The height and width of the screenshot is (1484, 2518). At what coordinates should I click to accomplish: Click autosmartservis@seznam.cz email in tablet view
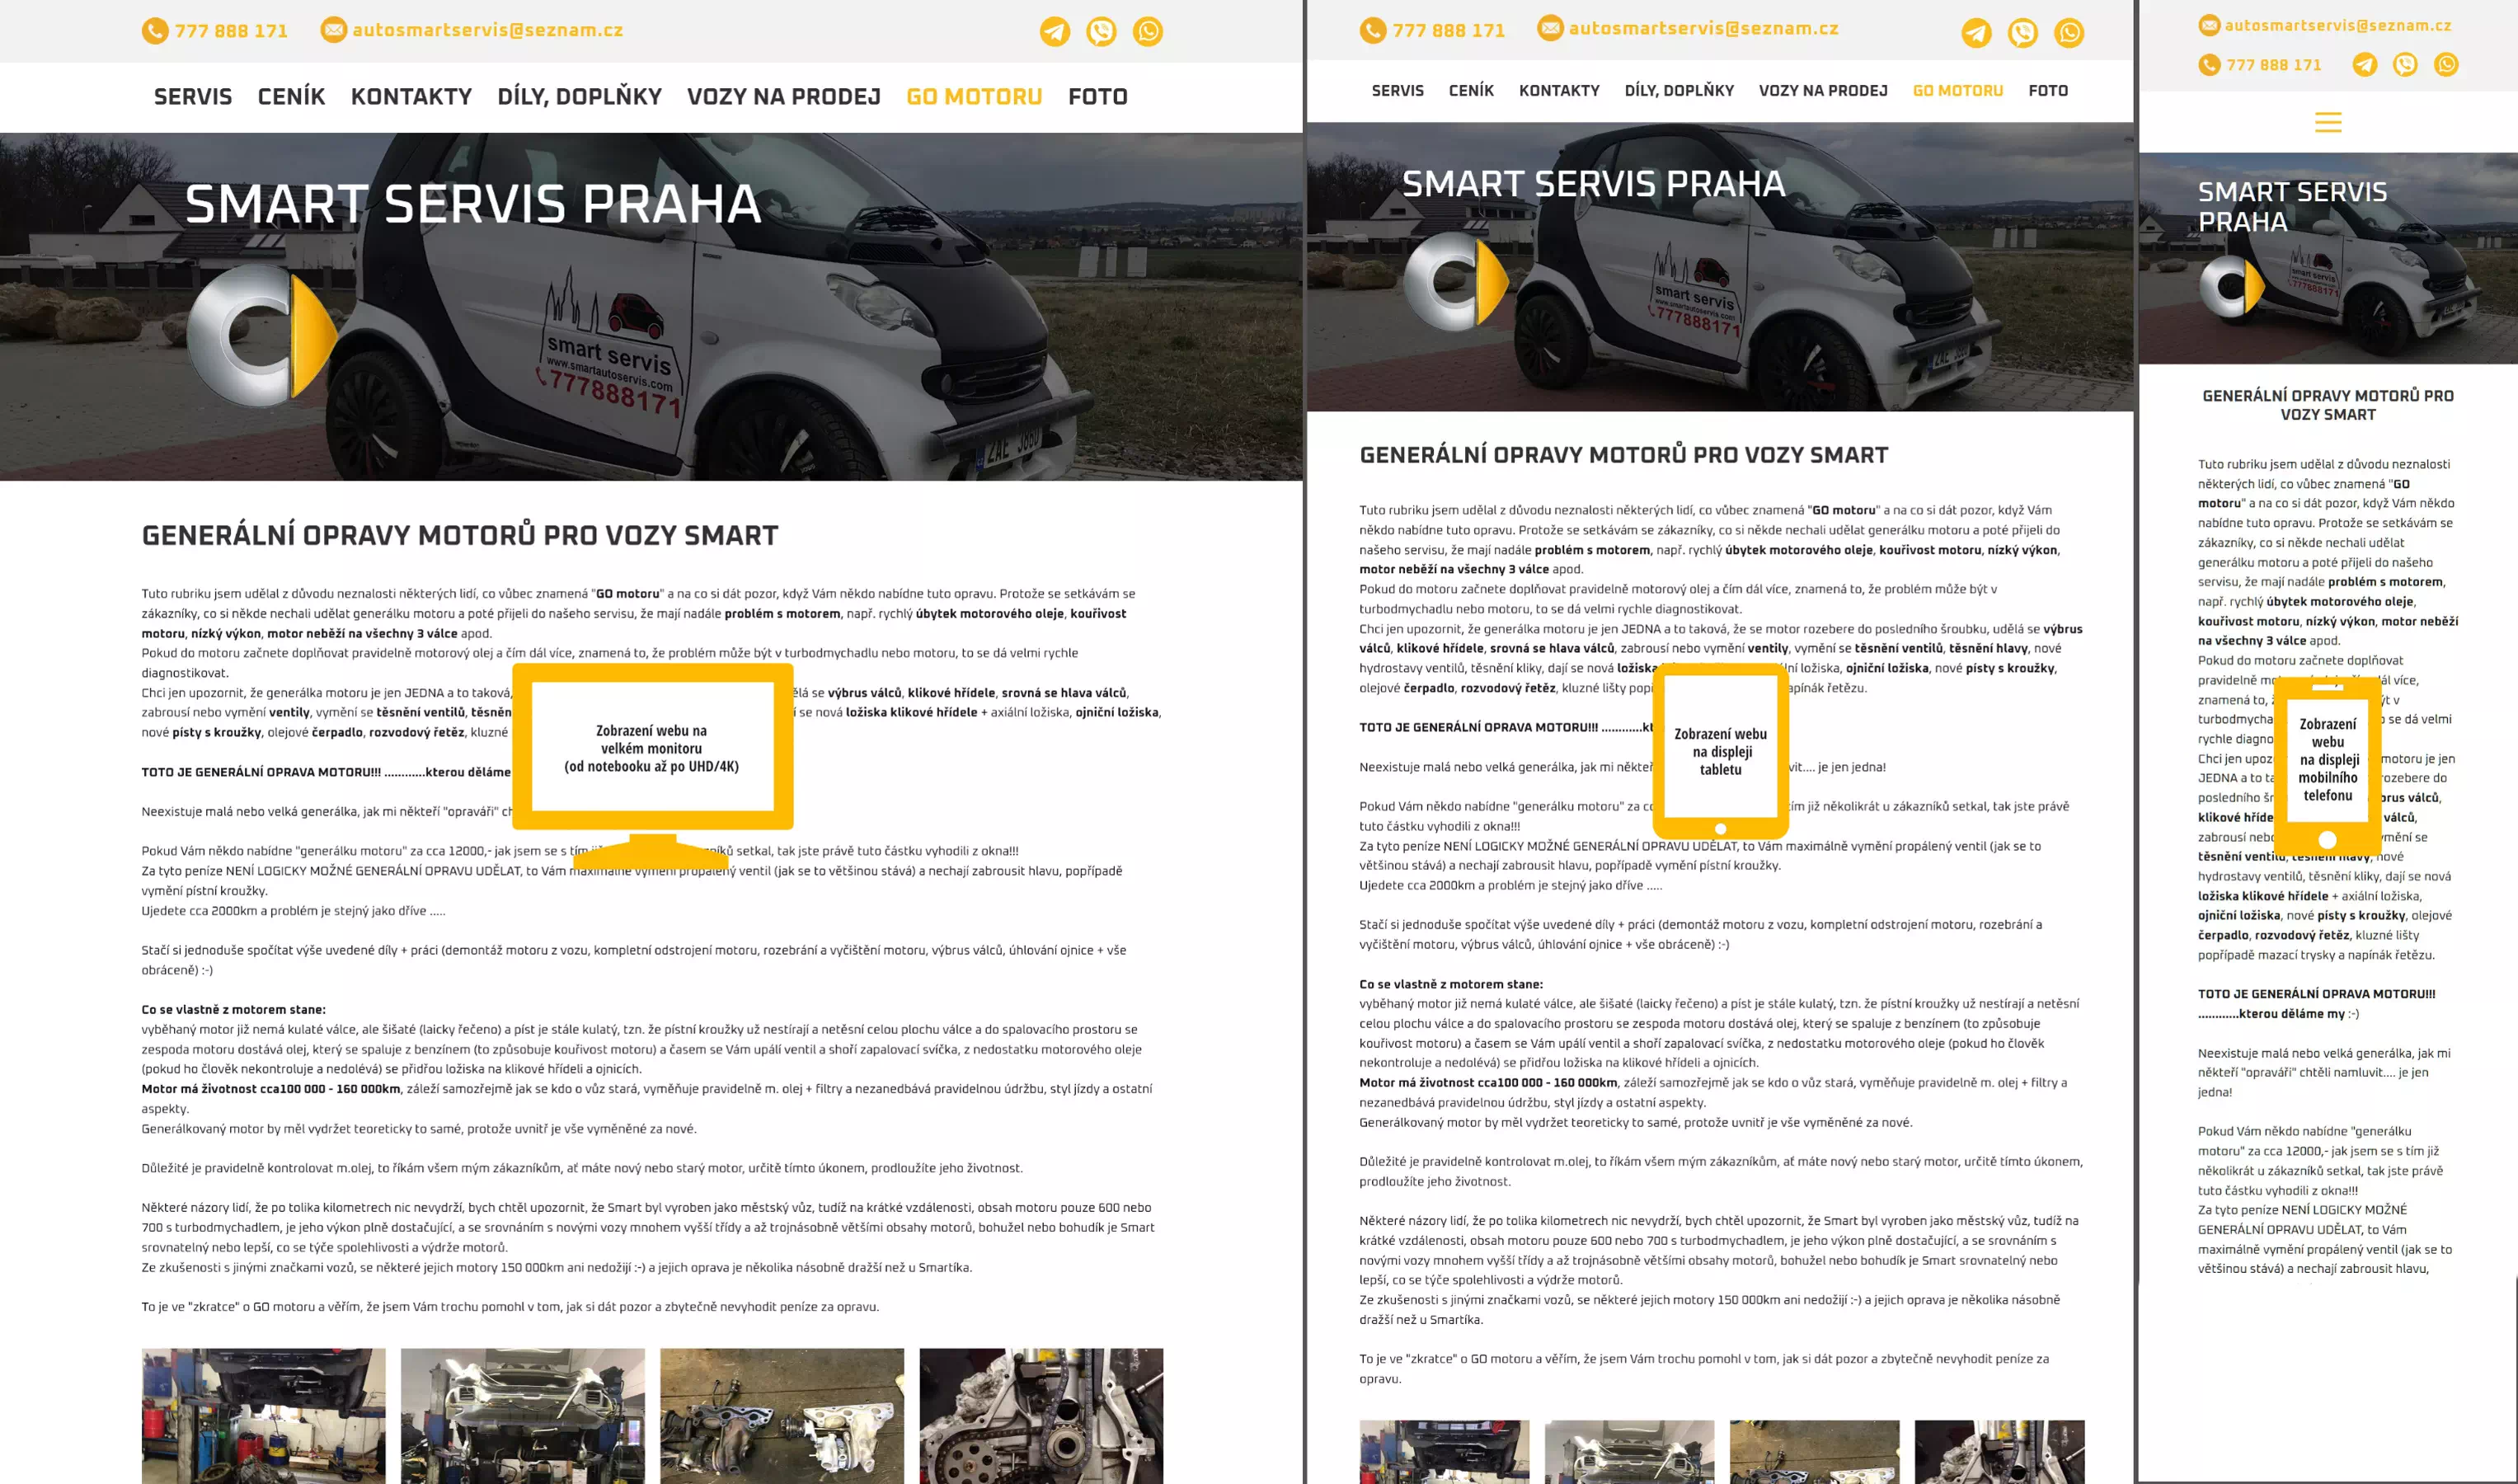[1704, 28]
